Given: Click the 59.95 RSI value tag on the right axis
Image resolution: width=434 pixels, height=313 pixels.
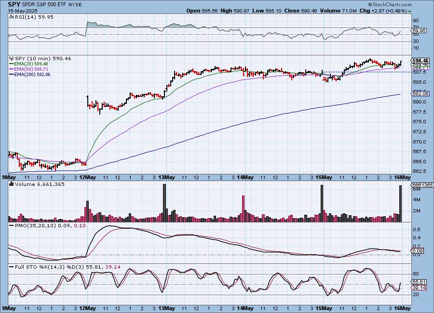Looking at the screenshot, I should (x=419, y=31).
